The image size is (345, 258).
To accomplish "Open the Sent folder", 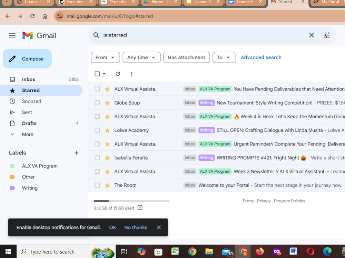I will pos(41,112).
